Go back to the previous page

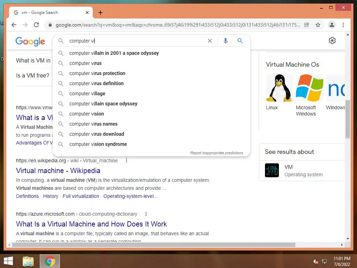point(14,25)
